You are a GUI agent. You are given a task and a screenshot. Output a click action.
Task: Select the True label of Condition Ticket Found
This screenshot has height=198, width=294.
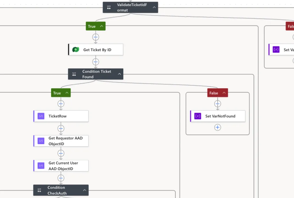[x=57, y=93]
